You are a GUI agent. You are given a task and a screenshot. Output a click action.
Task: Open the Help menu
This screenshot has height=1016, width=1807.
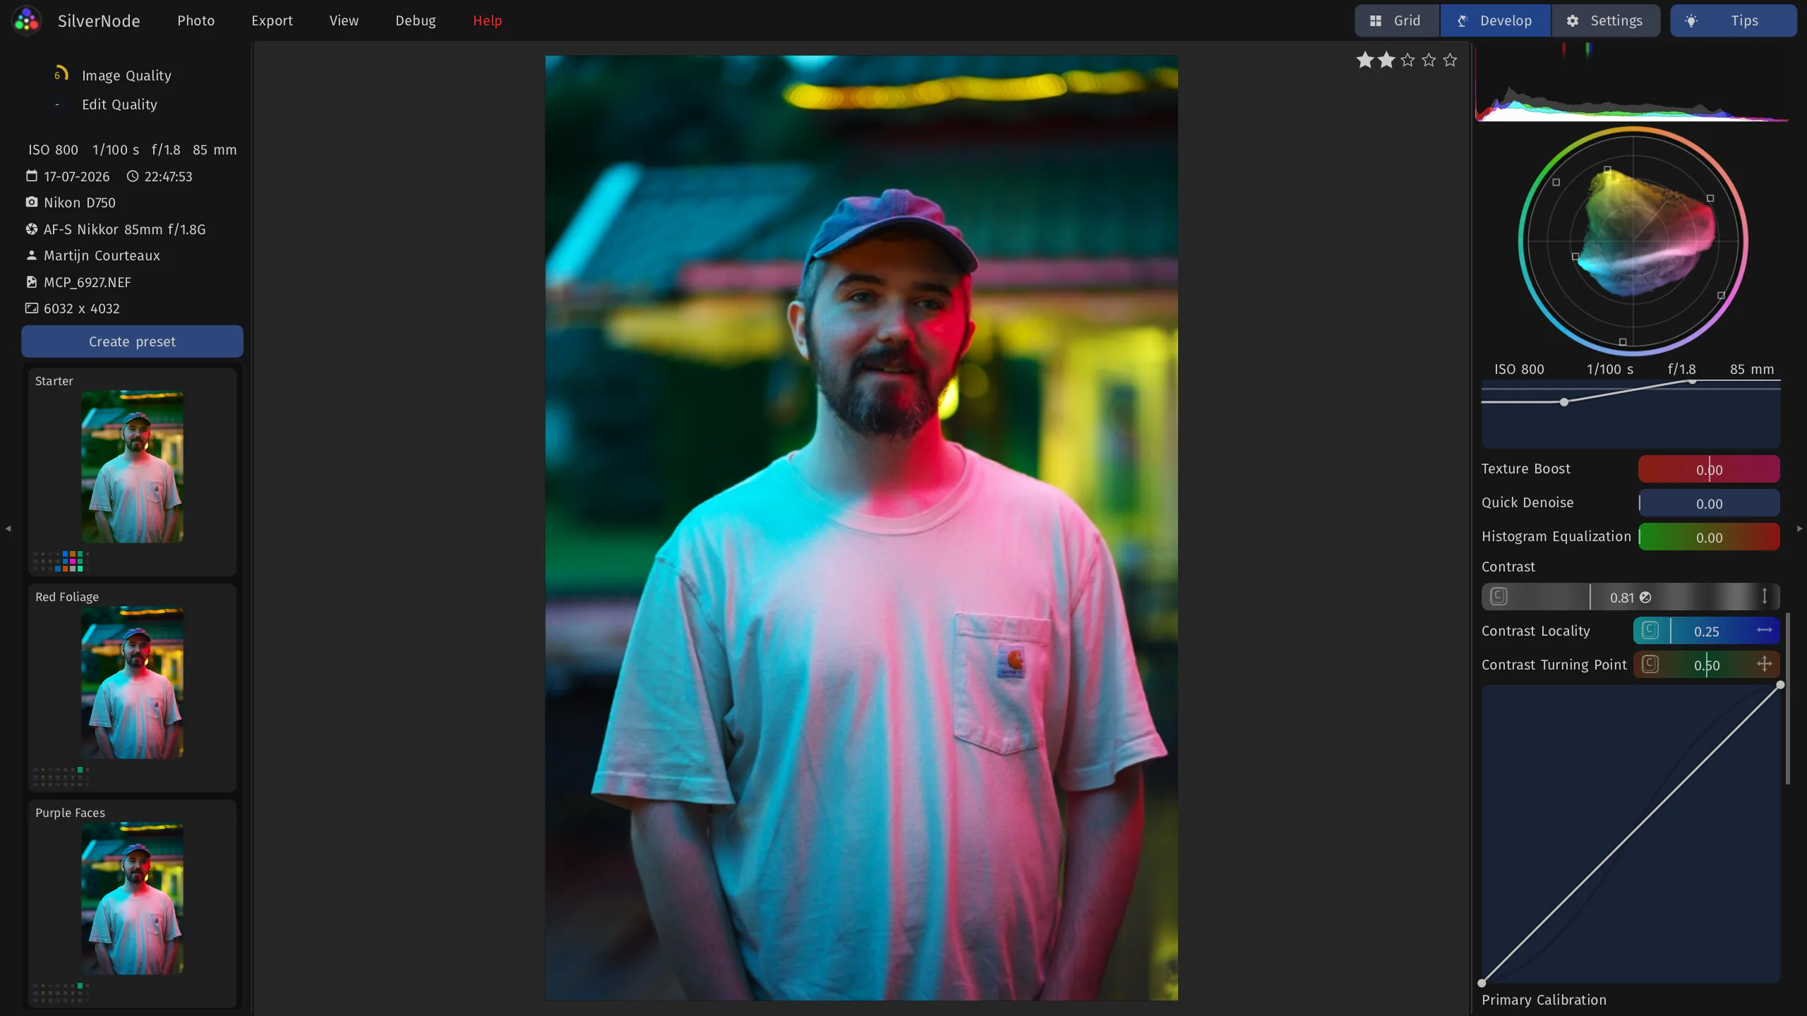(x=487, y=20)
